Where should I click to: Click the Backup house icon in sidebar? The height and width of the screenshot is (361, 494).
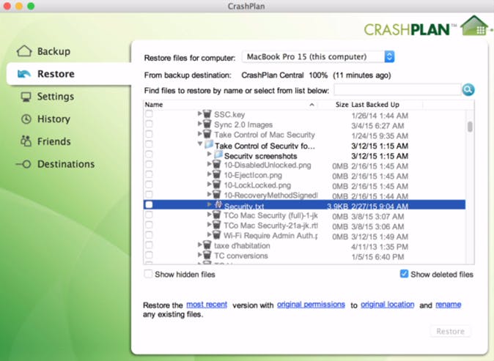pos(24,51)
